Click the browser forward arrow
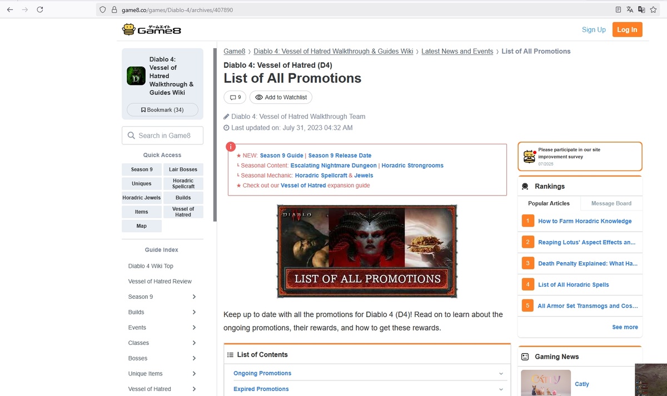The height and width of the screenshot is (396, 667). click(x=24, y=9)
